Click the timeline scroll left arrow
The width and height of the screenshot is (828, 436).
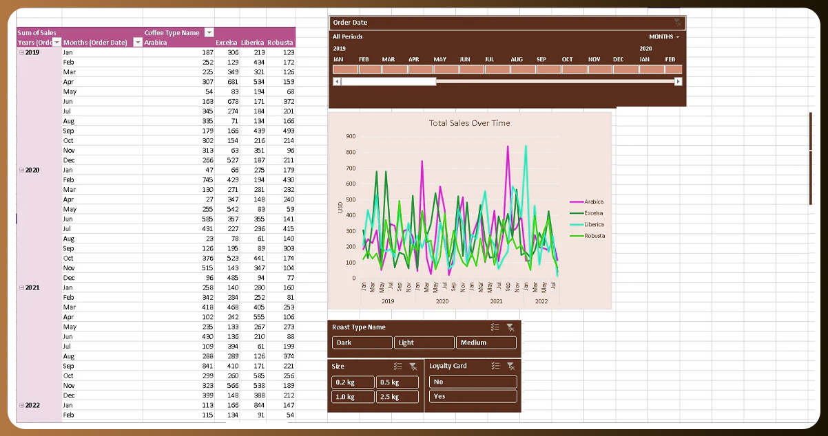coord(337,82)
